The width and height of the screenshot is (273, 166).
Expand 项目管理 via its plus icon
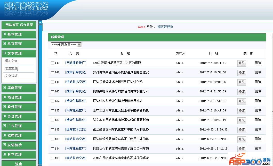click(x=4, y=97)
